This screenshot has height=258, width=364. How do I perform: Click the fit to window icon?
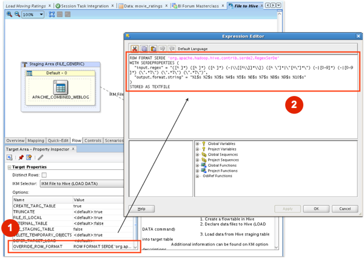tap(52, 15)
